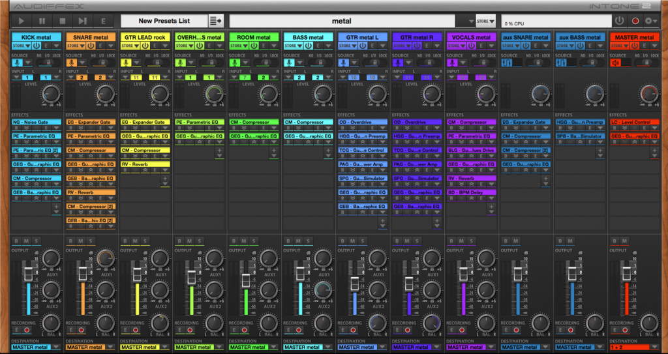Screen dimensions: 668x354
Task: Mute the KICK metal channel
Action: pyautogui.click(x=27, y=241)
